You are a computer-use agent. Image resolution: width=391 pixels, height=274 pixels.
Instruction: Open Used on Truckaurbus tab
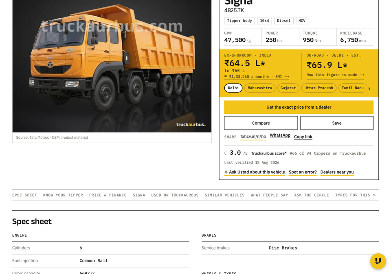[x=175, y=195]
